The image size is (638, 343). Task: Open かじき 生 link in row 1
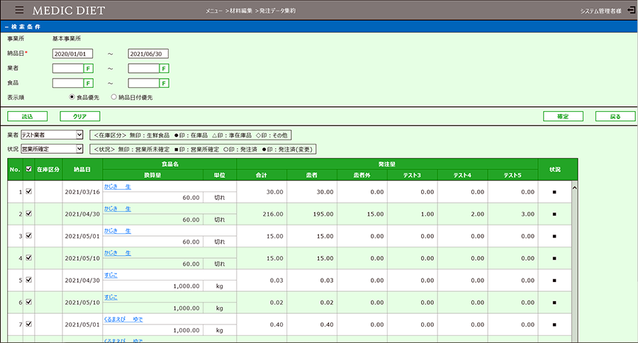pos(118,187)
